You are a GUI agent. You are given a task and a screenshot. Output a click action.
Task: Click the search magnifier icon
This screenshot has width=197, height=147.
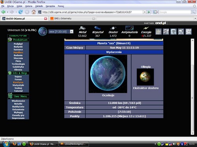pyautogui.click(x=193, y=12)
